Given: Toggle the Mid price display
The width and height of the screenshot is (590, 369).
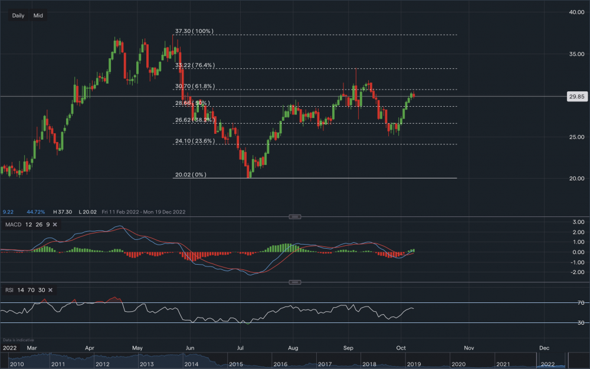Looking at the screenshot, I should pyautogui.click(x=39, y=15).
